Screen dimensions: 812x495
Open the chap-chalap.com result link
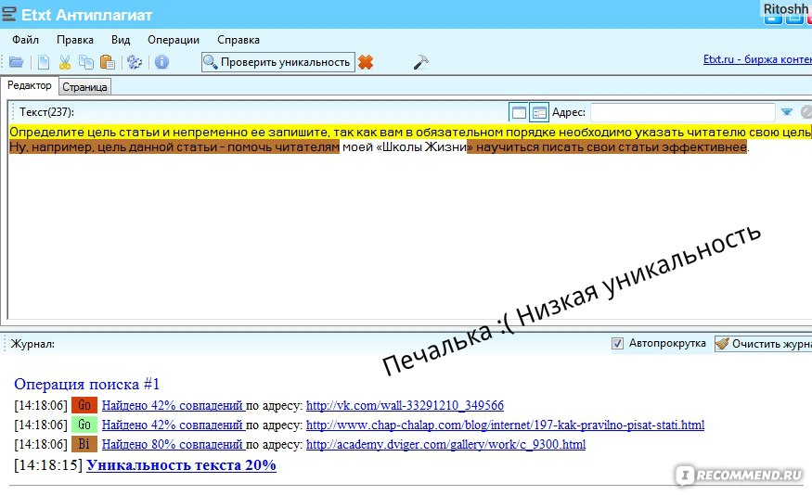click(x=505, y=425)
